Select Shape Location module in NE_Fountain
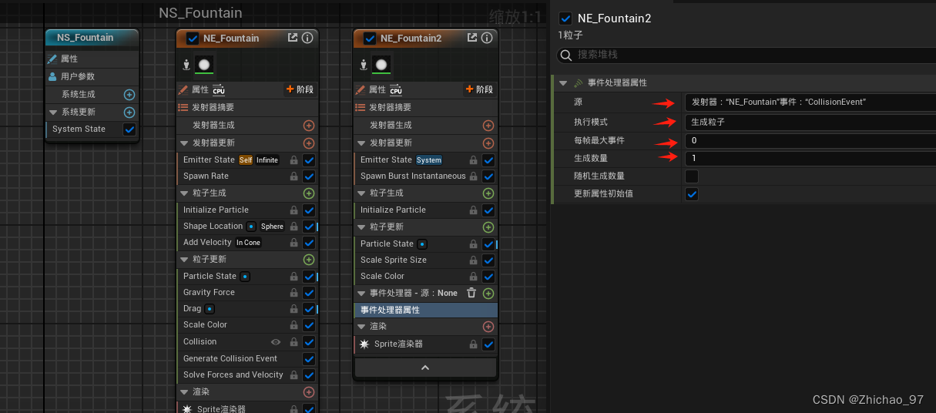936x413 pixels. tap(247, 227)
